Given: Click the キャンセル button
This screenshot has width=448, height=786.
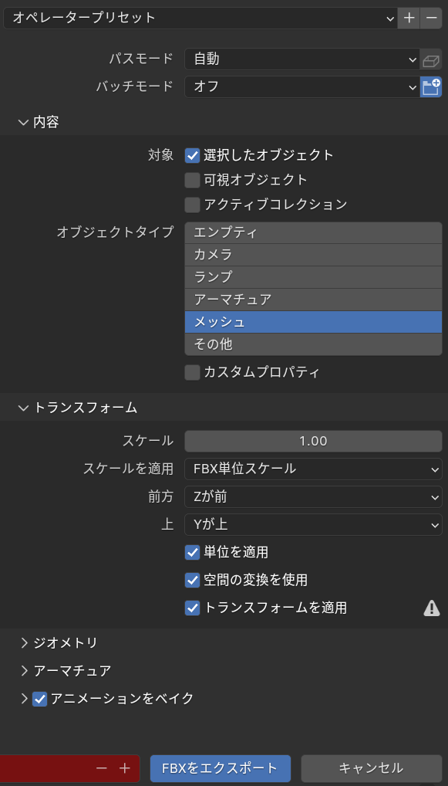Looking at the screenshot, I should pyautogui.click(x=371, y=768).
